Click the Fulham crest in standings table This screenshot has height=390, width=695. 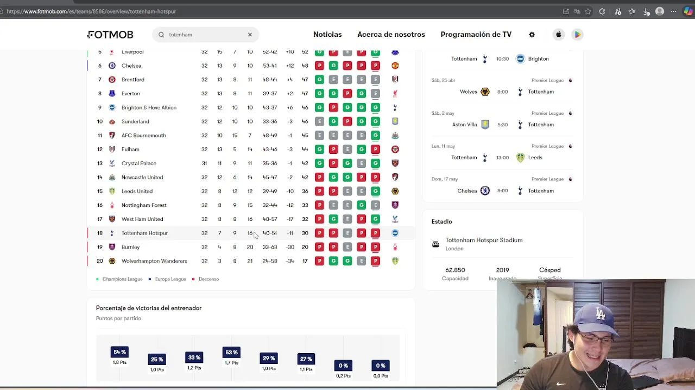coord(112,149)
